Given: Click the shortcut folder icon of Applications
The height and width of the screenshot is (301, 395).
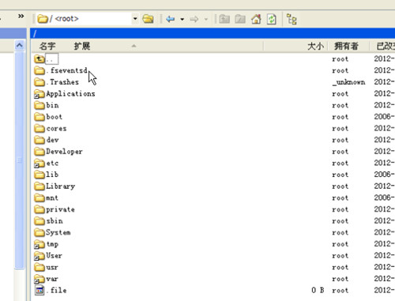Looking at the screenshot, I should coord(39,94).
